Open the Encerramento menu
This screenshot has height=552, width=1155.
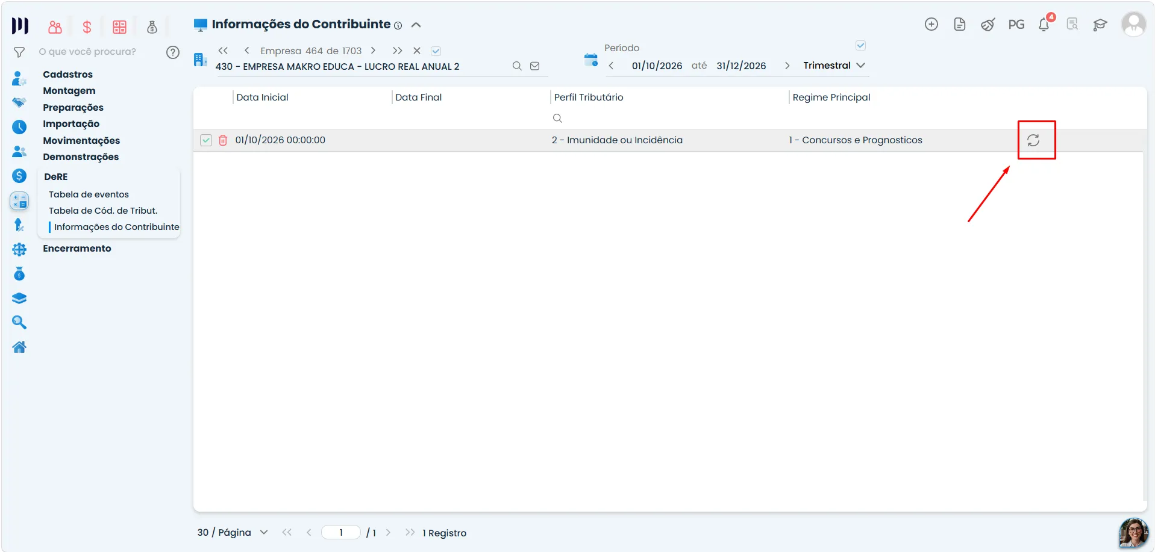(x=77, y=249)
